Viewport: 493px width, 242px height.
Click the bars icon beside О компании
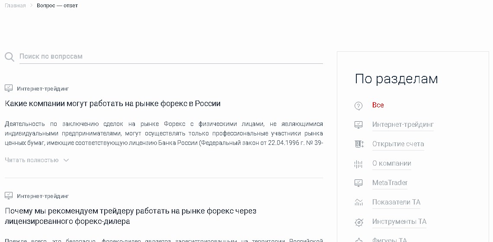click(x=359, y=164)
